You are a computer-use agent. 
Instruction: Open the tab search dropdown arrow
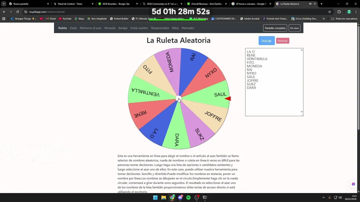pyautogui.click(x=4, y=4)
